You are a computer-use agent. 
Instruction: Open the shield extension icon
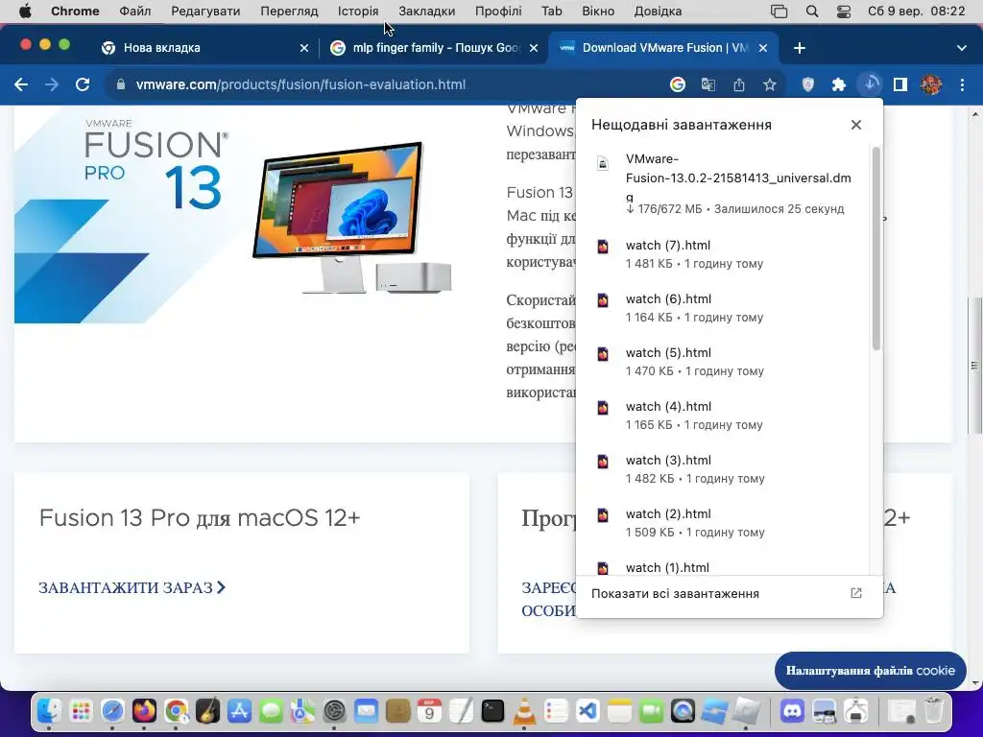[x=808, y=84]
